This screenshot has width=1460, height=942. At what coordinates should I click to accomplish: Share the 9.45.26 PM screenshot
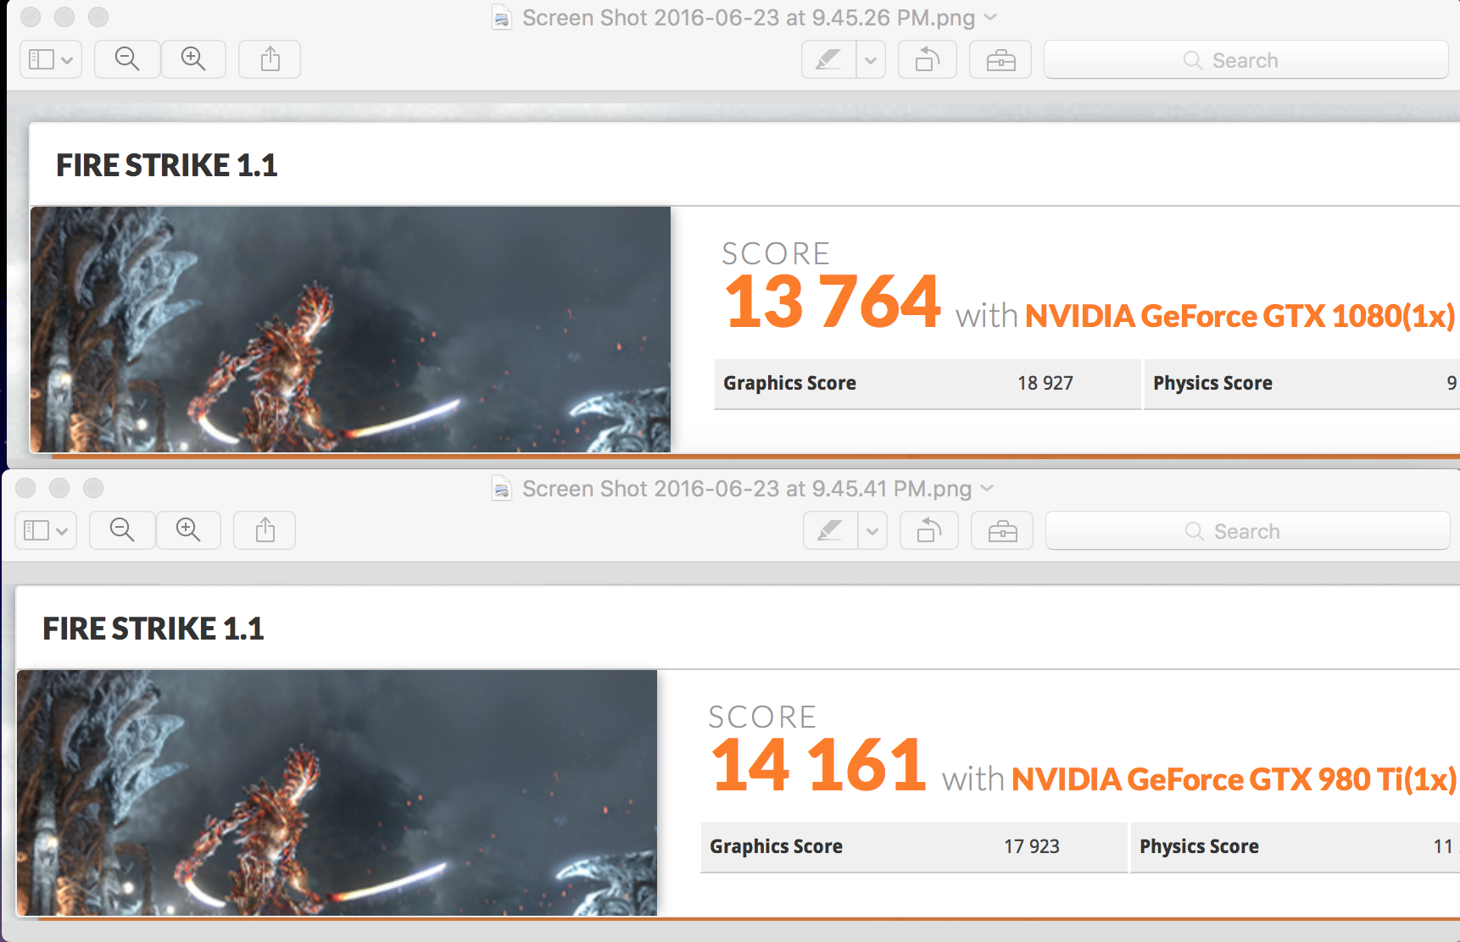pos(270,59)
